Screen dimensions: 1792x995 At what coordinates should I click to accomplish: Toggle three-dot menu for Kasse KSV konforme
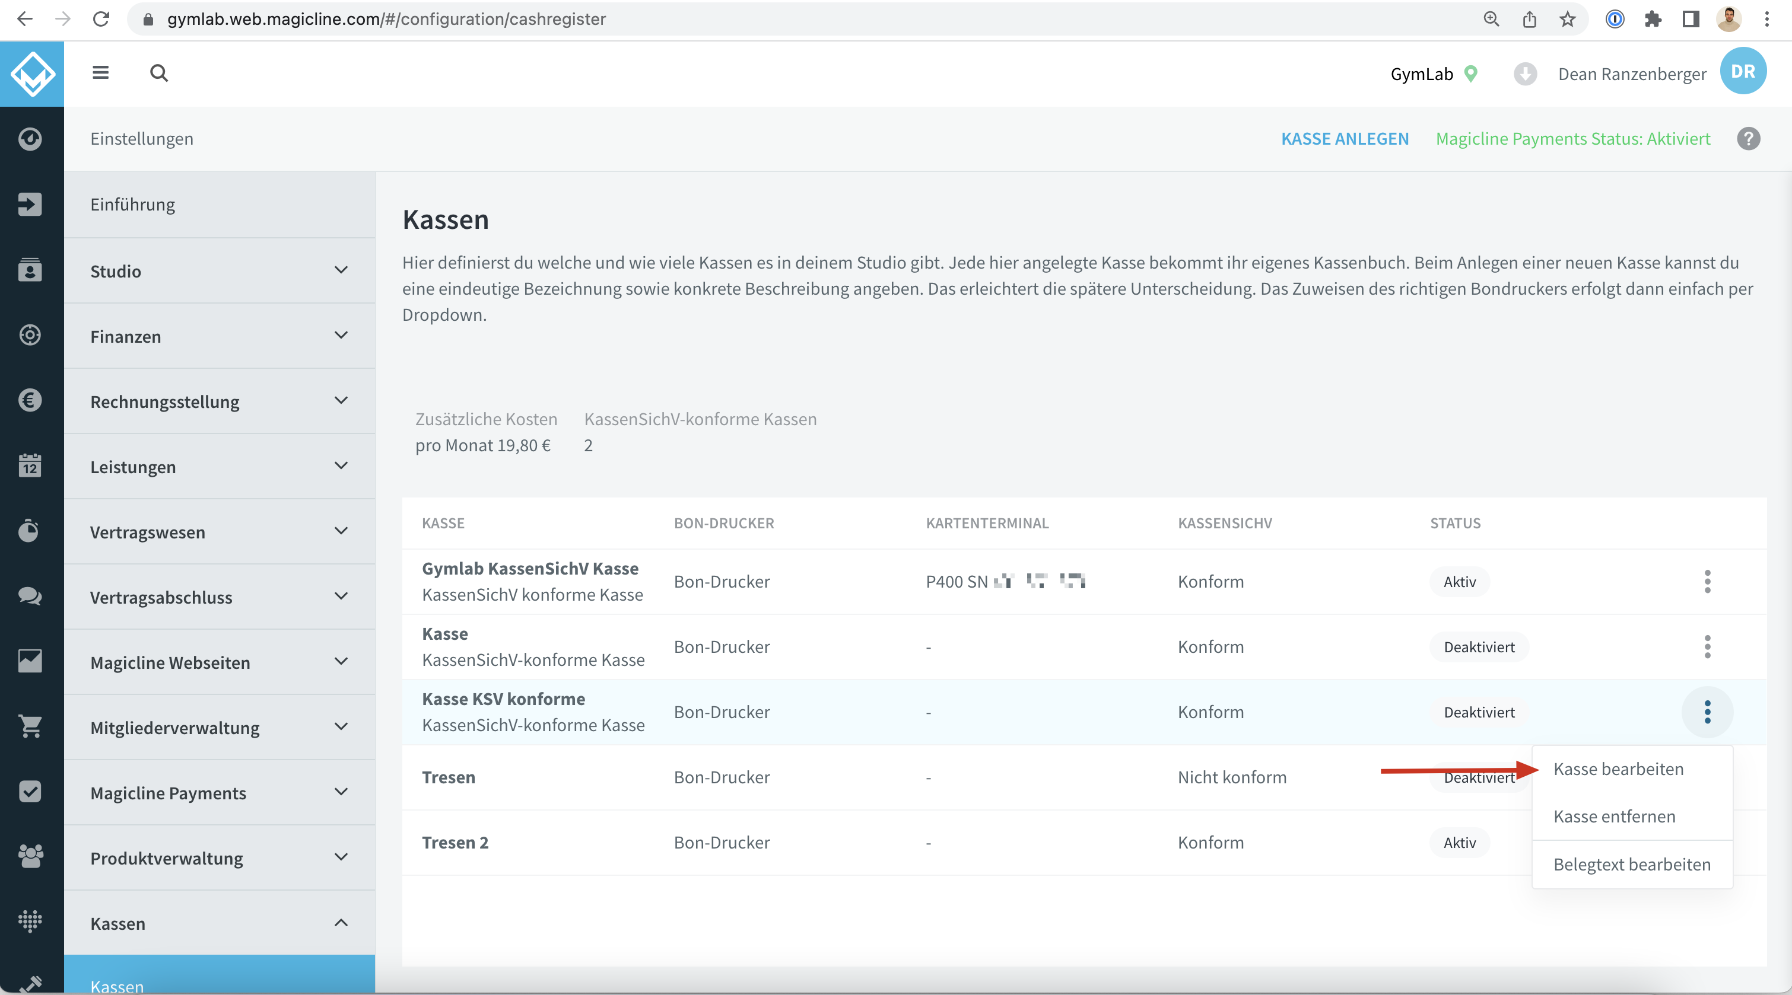click(1707, 712)
